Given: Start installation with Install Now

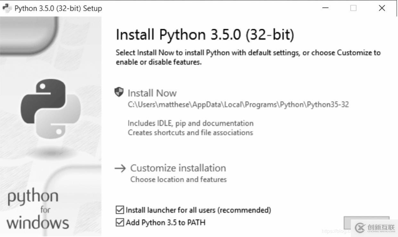Looking at the screenshot, I should [152, 93].
